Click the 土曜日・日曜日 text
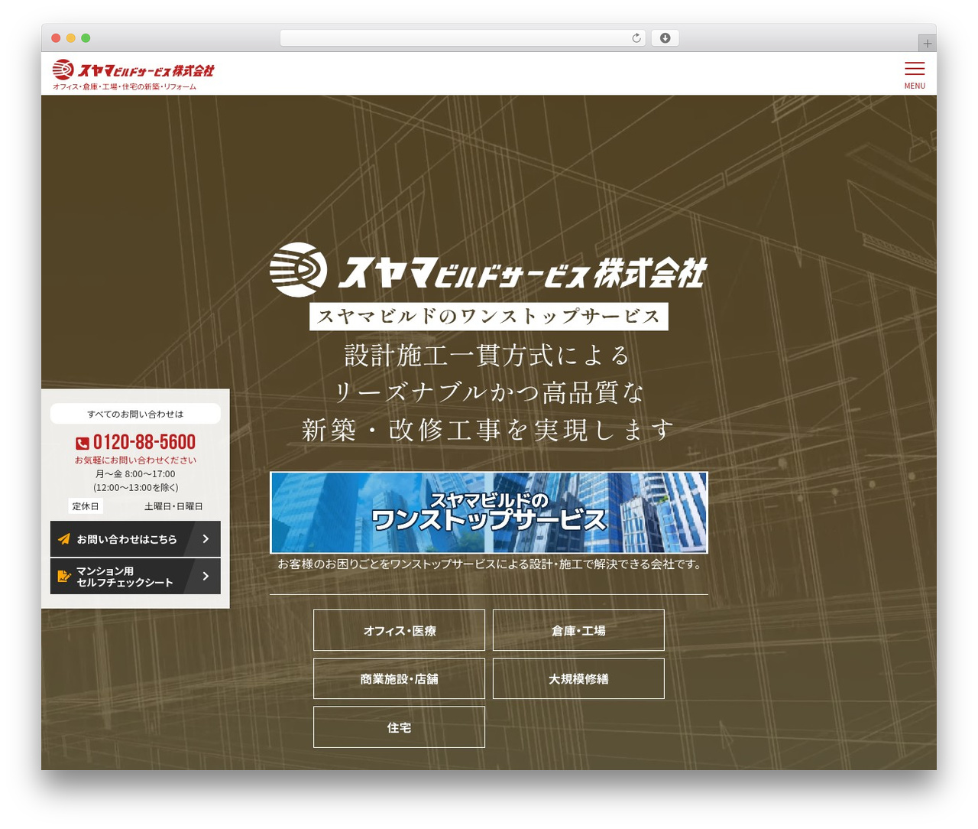This screenshot has width=978, height=829. coord(173,506)
